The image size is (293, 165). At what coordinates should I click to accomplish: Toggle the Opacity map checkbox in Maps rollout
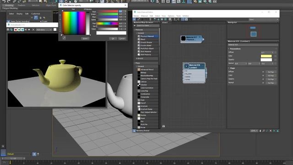(263, 79)
